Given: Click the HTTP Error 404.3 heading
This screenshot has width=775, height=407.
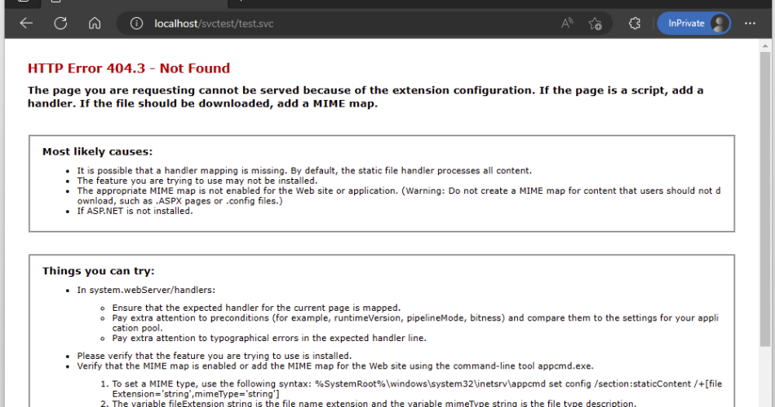Looking at the screenshot, I should [129, 68].
